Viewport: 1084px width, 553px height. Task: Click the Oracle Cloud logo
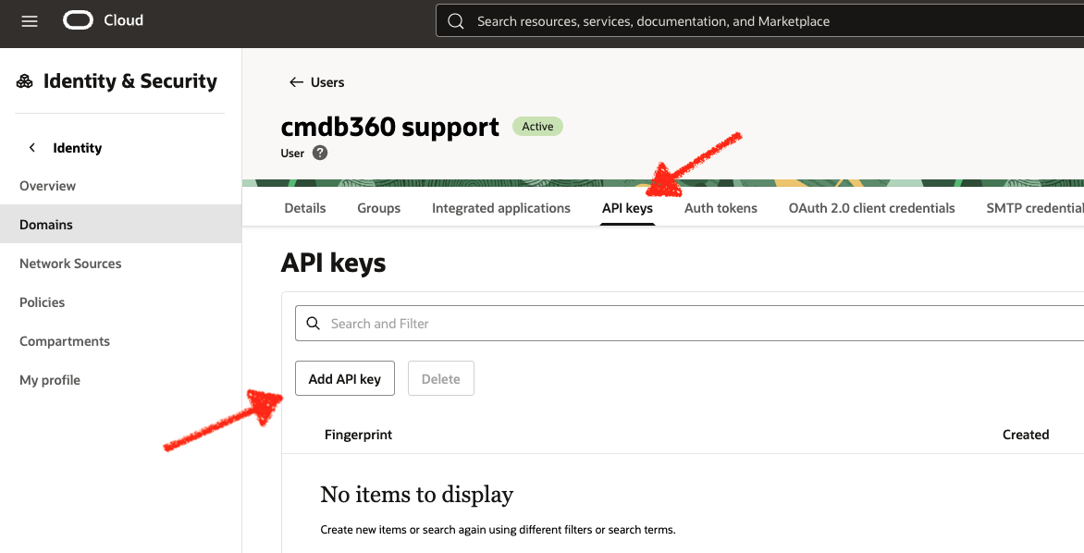click(x=78, y=20)
